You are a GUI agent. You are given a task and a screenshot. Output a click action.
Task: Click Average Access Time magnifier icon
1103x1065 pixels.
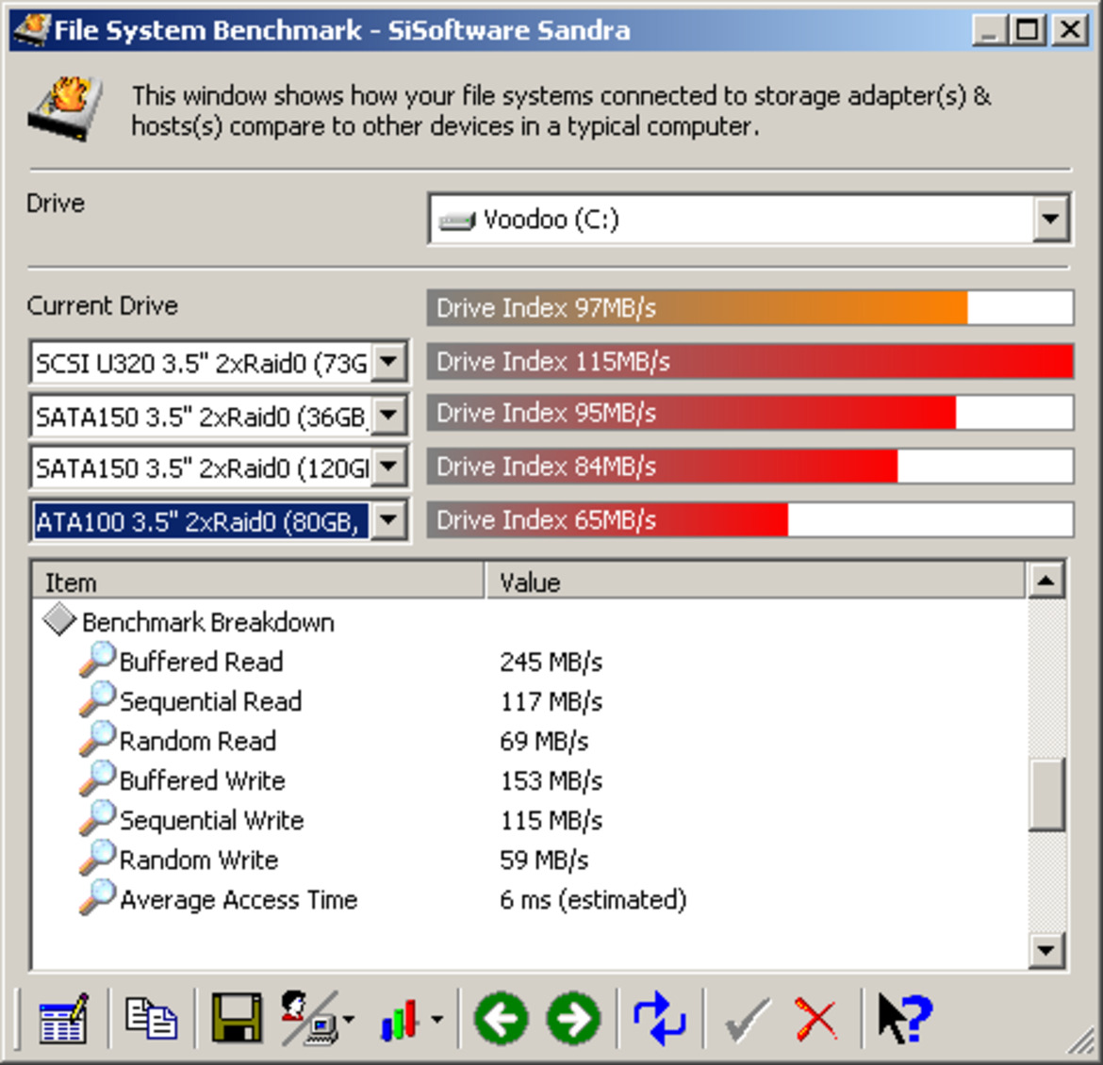[x=97, y=898]
